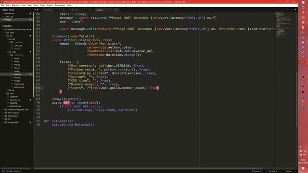Image resolution: width=308 pixels, height=173 pixels.
Task: Open the Selection menu
Action: pyautogui.click(x=15, y=5)
